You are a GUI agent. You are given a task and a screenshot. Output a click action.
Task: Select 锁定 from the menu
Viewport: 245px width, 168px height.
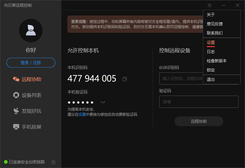pyautogui.click(x=222, y=70)
